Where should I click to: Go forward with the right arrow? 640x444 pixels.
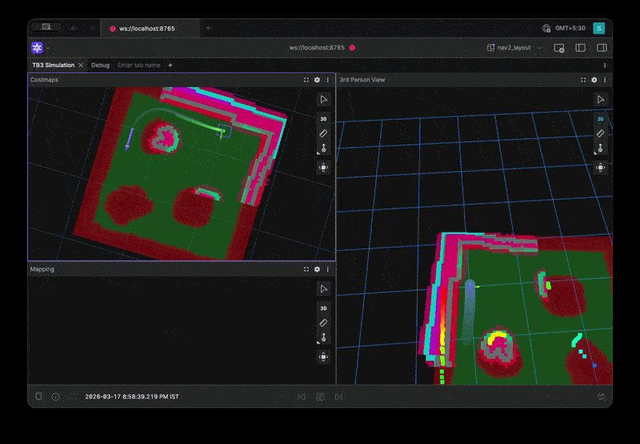(x=92, y=28)
